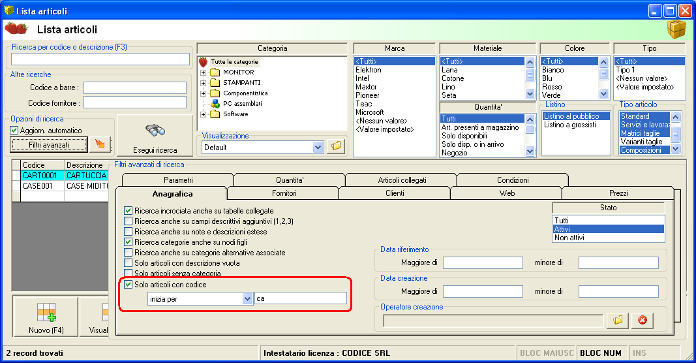Click the Componentistica folder icon
The height and width of the screenshot is (363, 696).
(x=215, y=93)
